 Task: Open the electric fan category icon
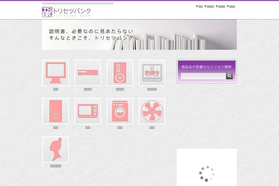click(152, 111)
